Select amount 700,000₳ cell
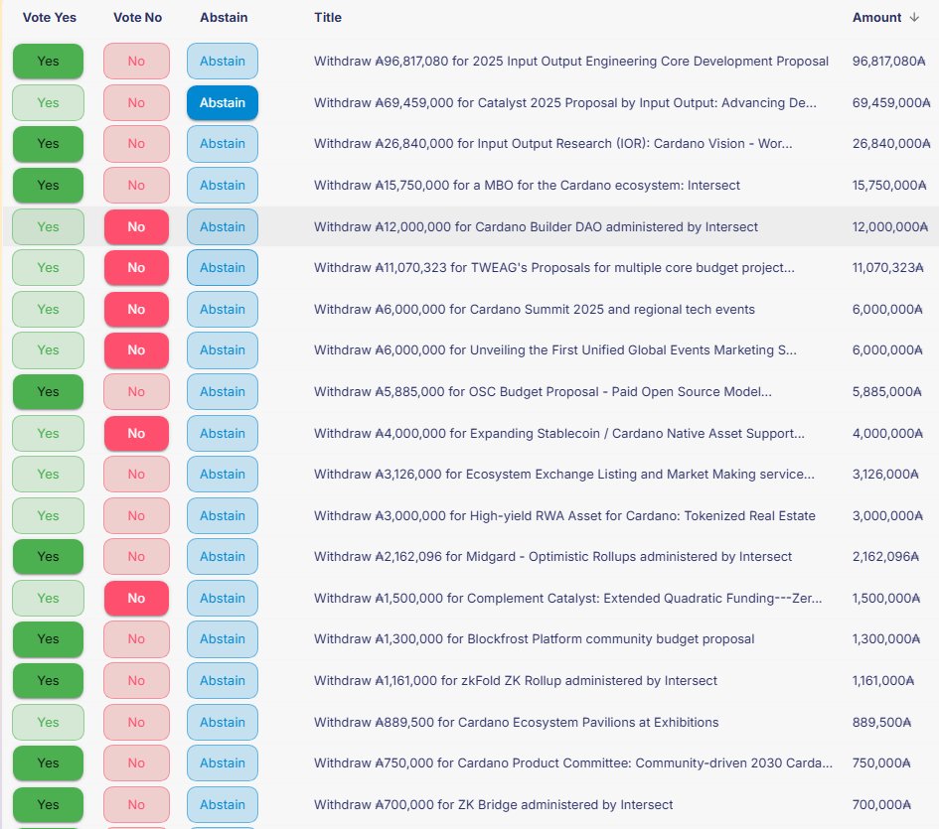 (x=881, y=805)
